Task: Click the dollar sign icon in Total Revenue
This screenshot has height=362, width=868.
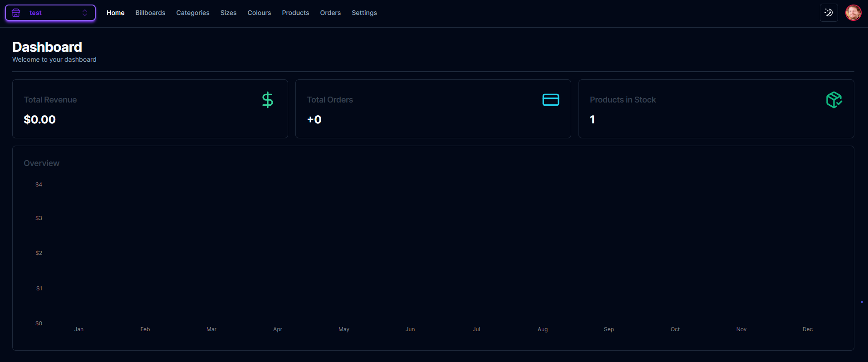Action: click(x=268, y=100)
